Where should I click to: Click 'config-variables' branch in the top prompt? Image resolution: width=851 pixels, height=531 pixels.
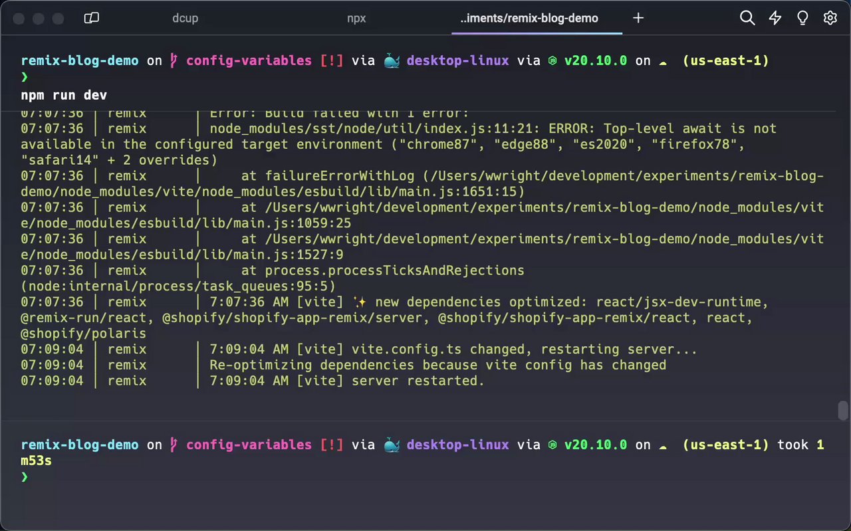click(249, 60)
